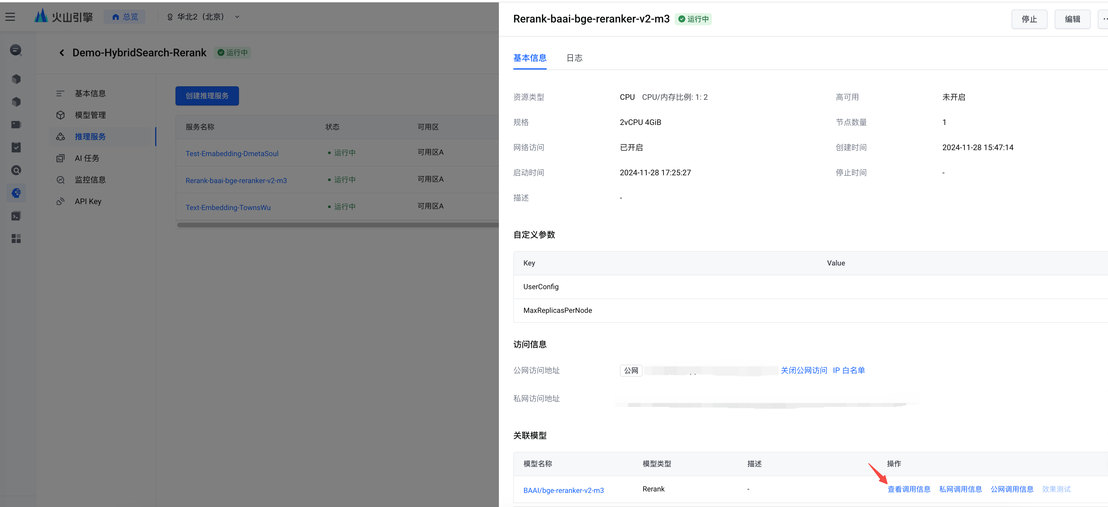The image size is (1108, 507).
Task: Click 公网调用信息 link
Action: click(x=1012, y=489)
